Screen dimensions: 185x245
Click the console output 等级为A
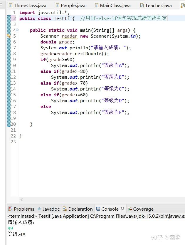[16, 234]
